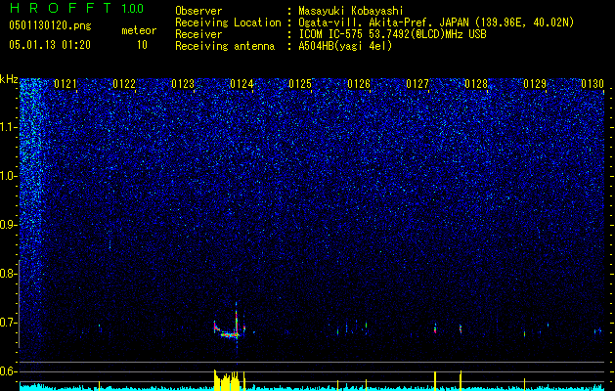Image resolution: width=615 pixels, height=391 pixels.
Task: Click the 0130 time marker
Action: (x=593, y=84)
